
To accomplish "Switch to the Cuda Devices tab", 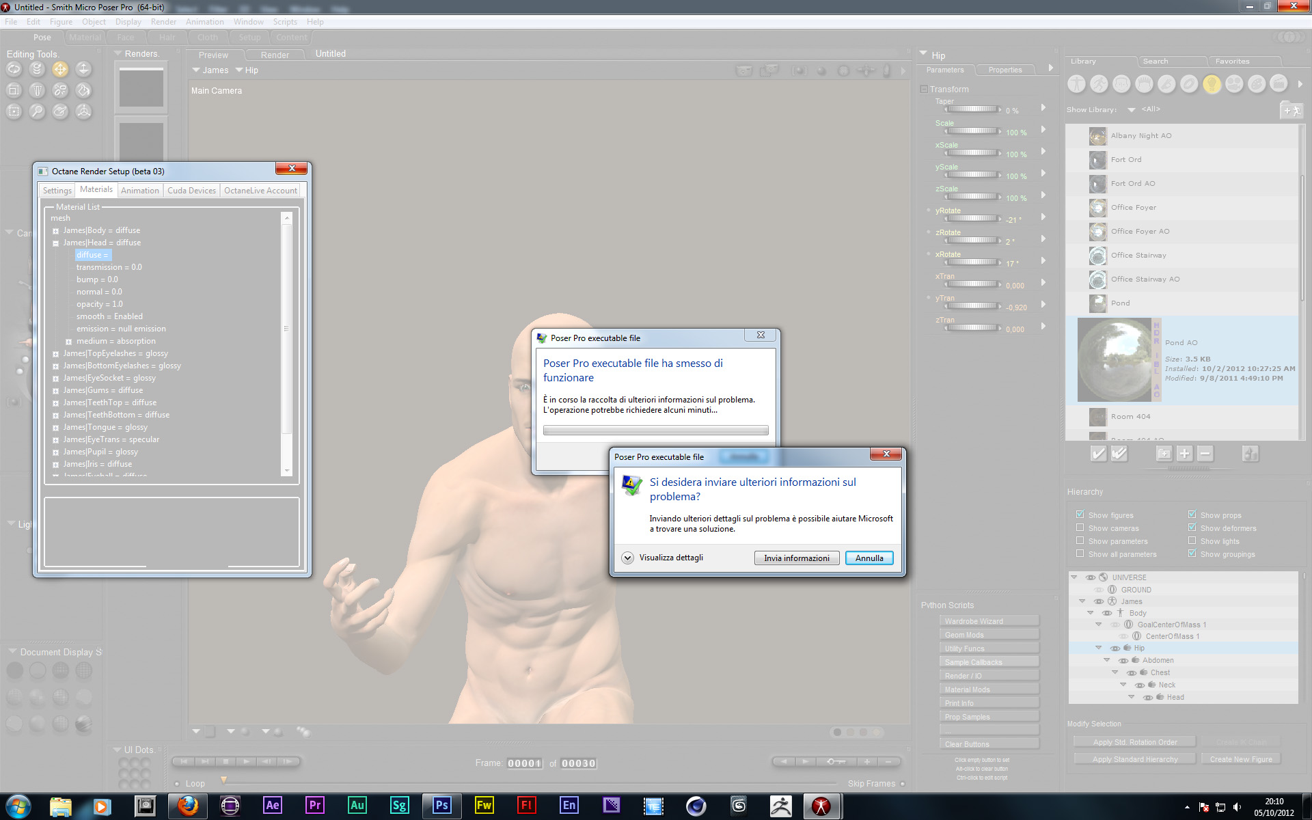I will [x=191, y=191].
